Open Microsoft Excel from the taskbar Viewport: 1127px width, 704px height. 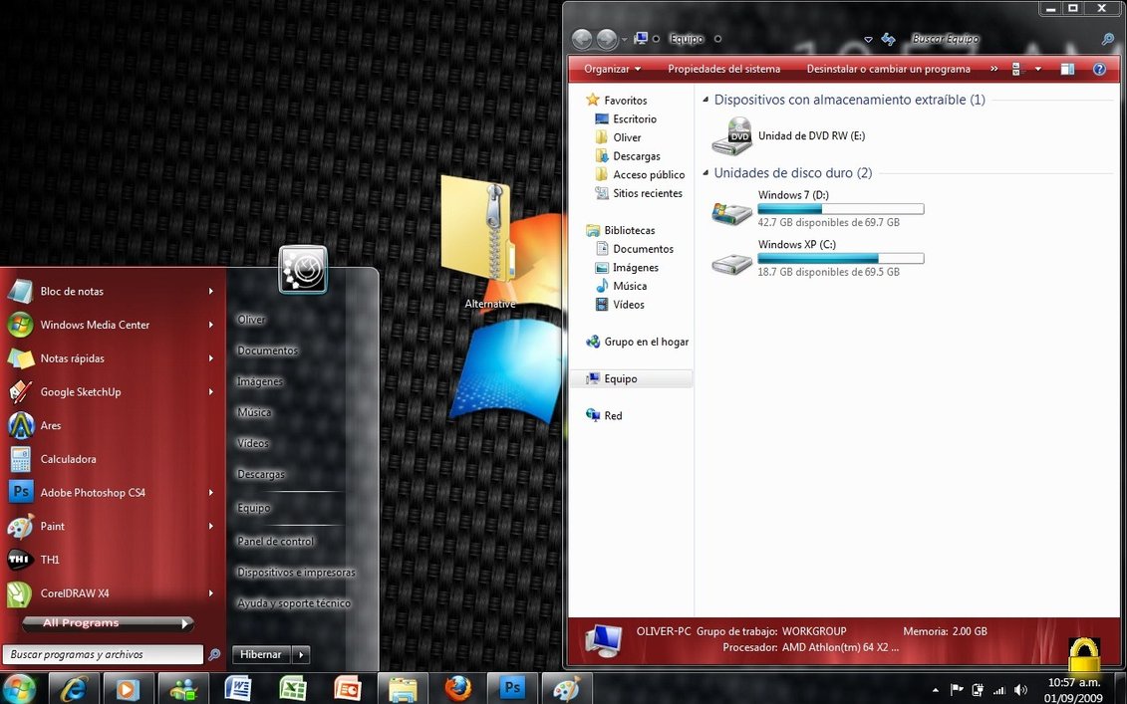[293, 689]
